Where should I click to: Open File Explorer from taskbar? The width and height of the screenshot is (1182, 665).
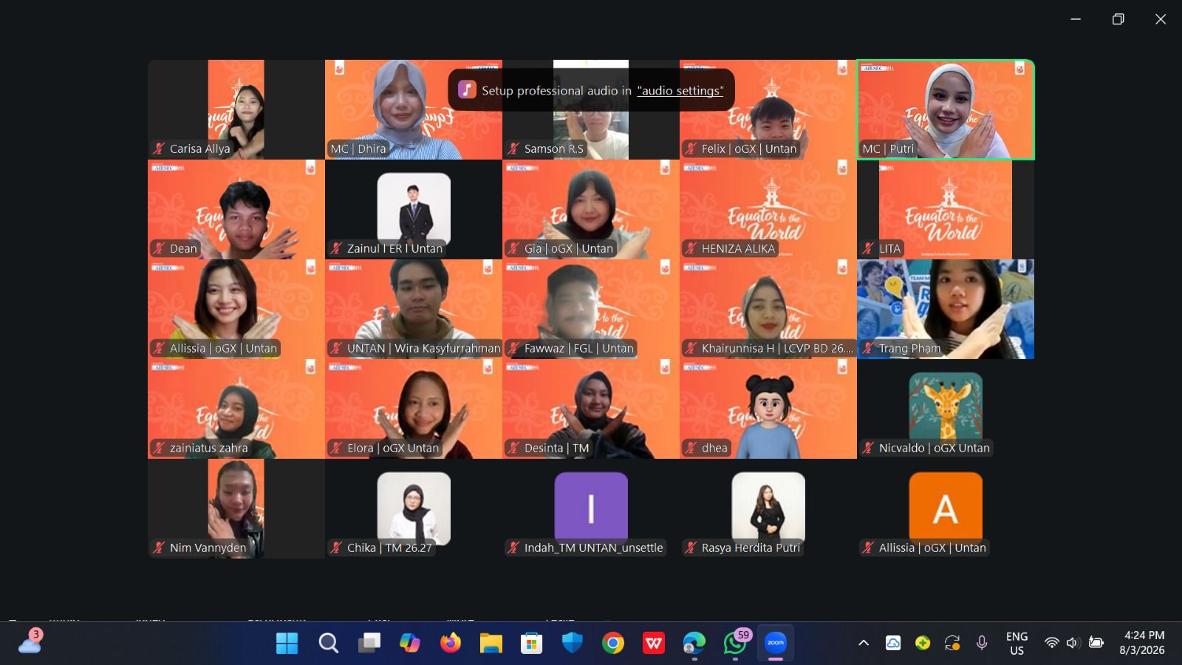tap(491, 643)
